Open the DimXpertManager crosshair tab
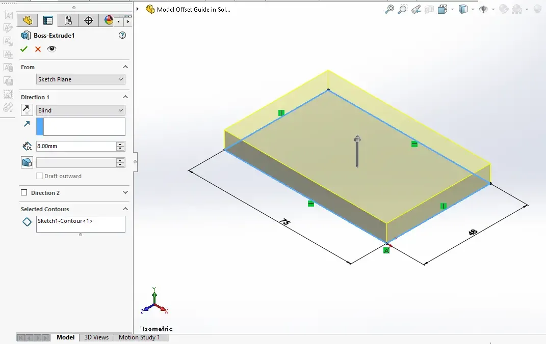This screenshot has height=344, width=546. click(88, 20)
